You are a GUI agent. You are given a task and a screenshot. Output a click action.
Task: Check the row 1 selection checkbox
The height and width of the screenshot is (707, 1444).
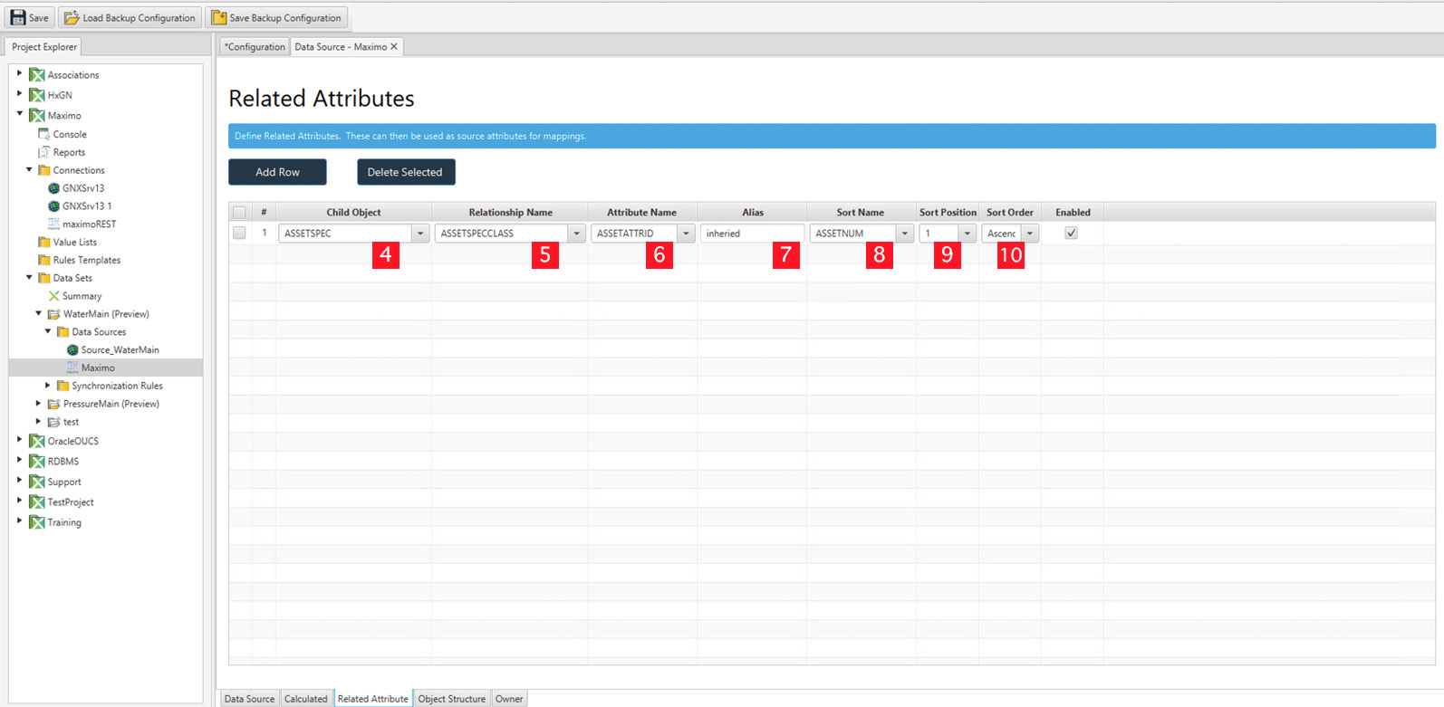point(239,233)
